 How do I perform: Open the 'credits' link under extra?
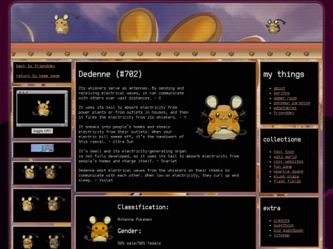pos(281,221)
